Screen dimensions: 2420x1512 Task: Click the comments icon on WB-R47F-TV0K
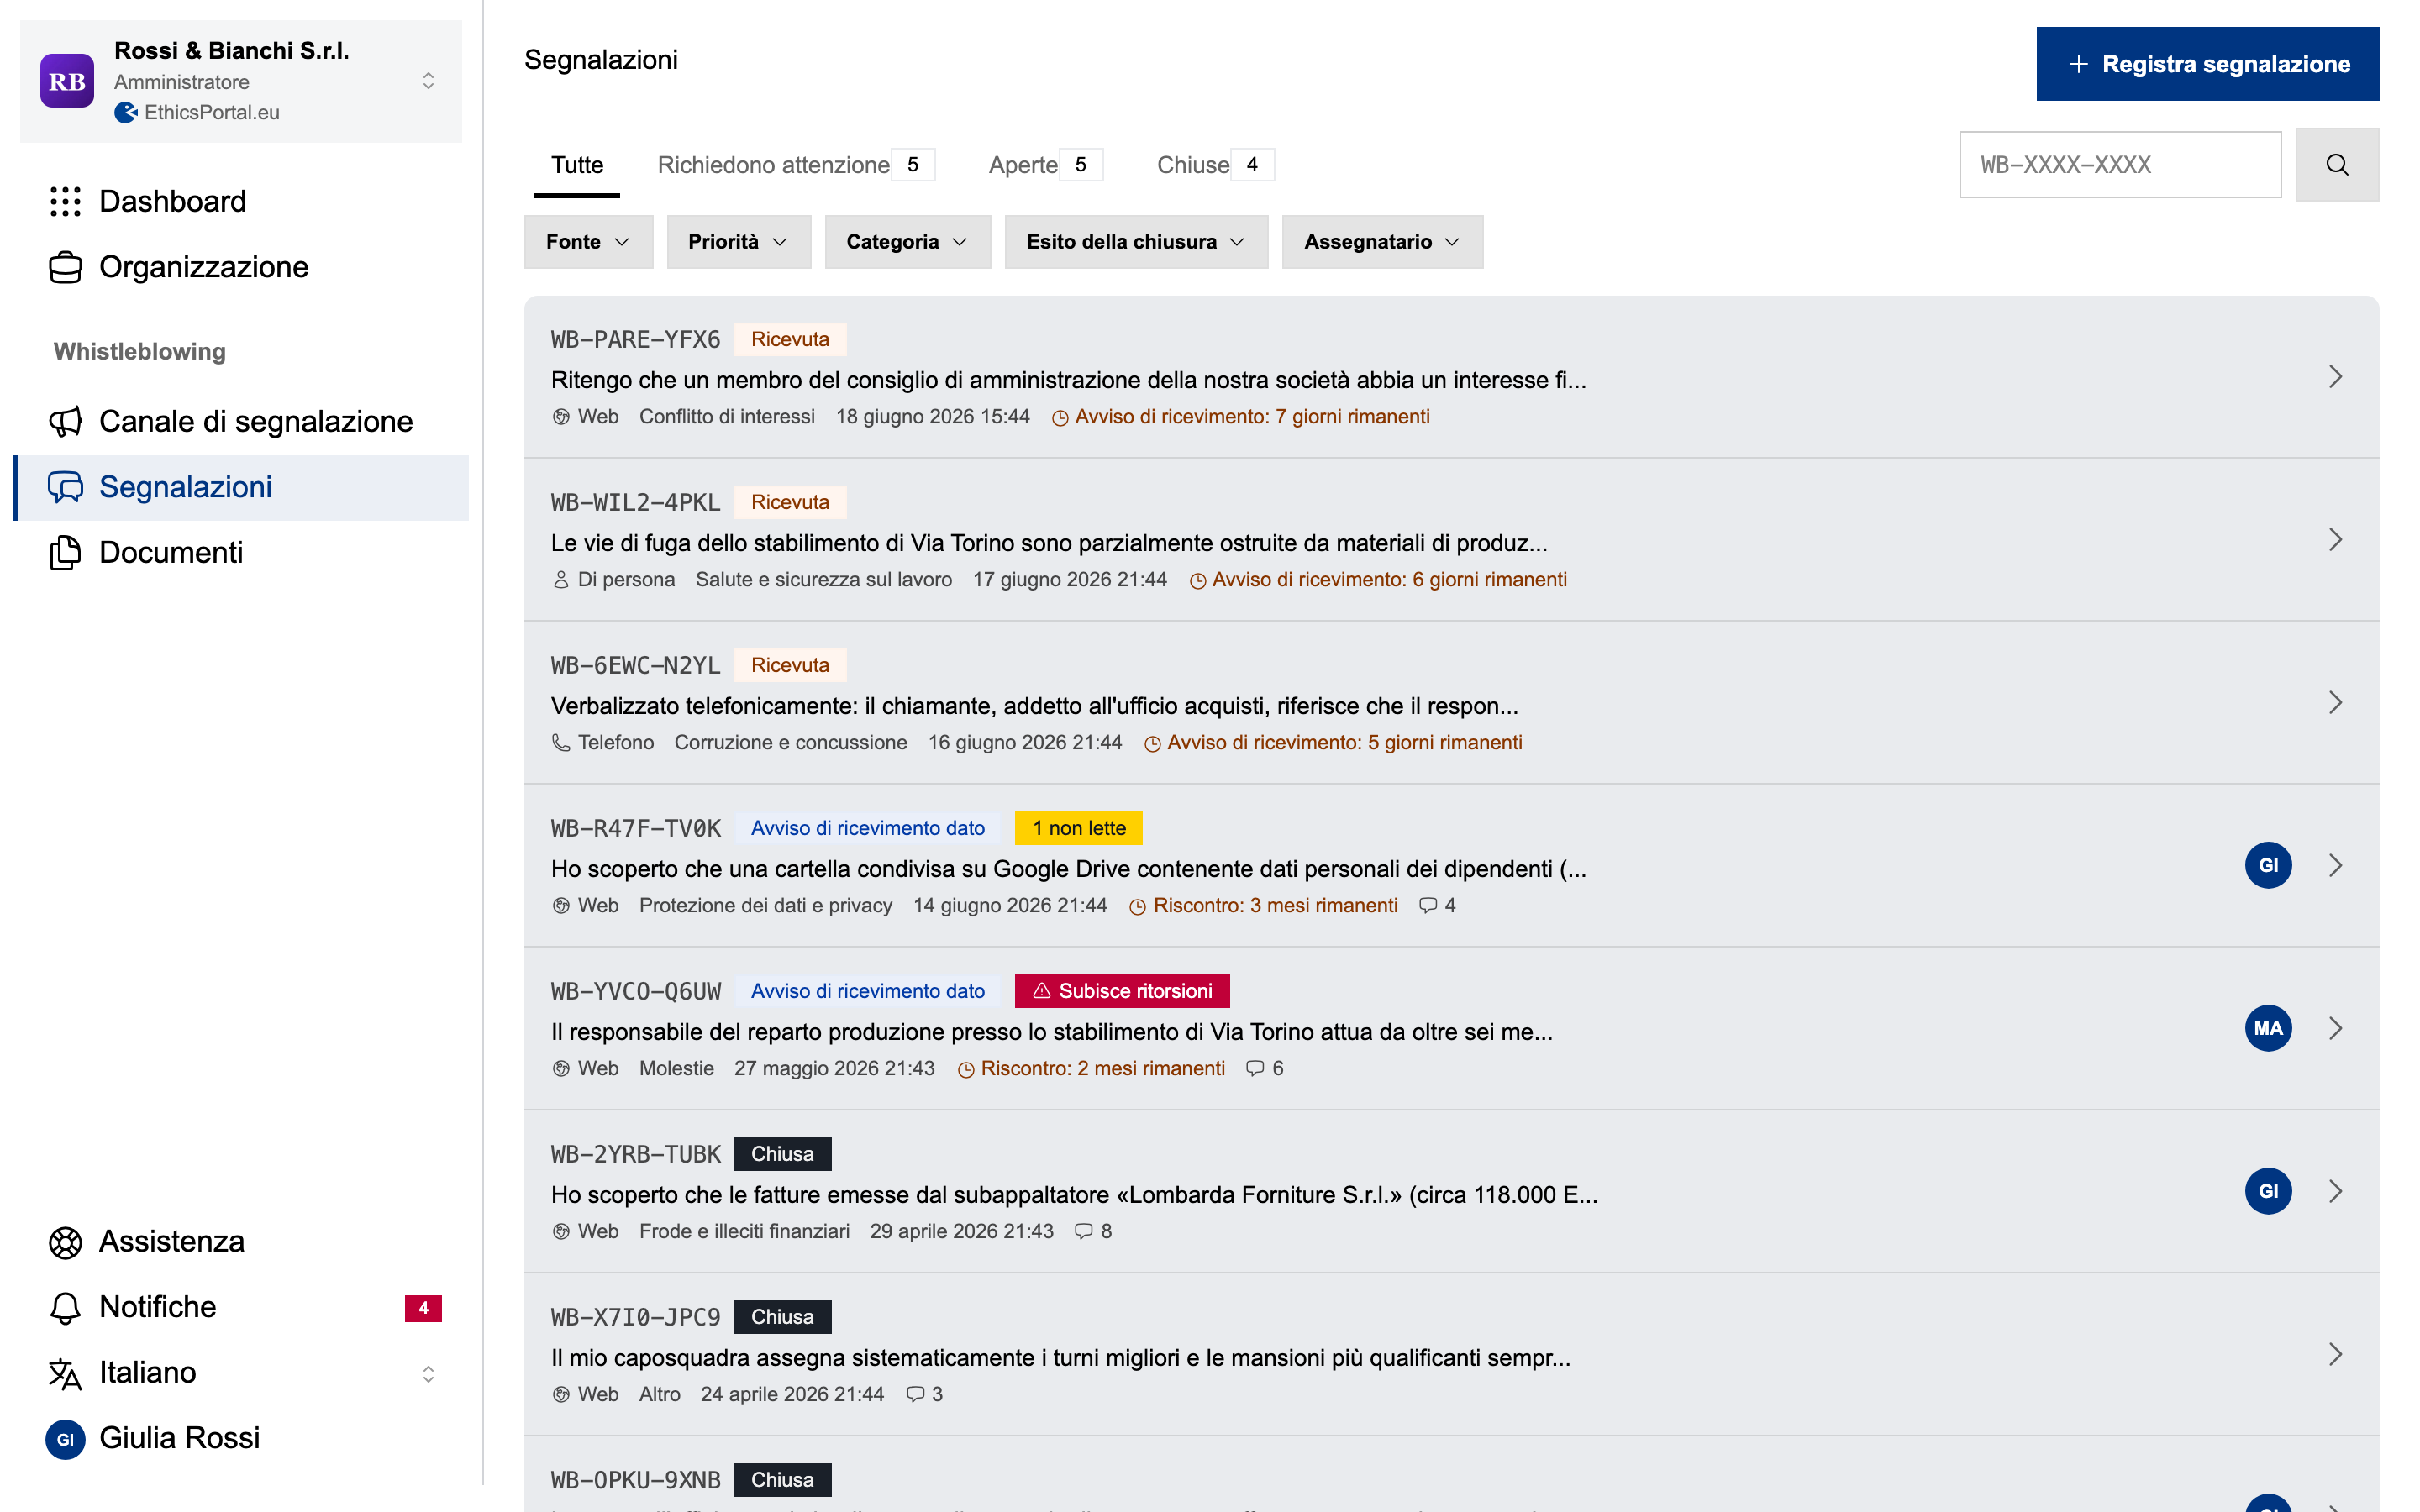(1428, 905)
